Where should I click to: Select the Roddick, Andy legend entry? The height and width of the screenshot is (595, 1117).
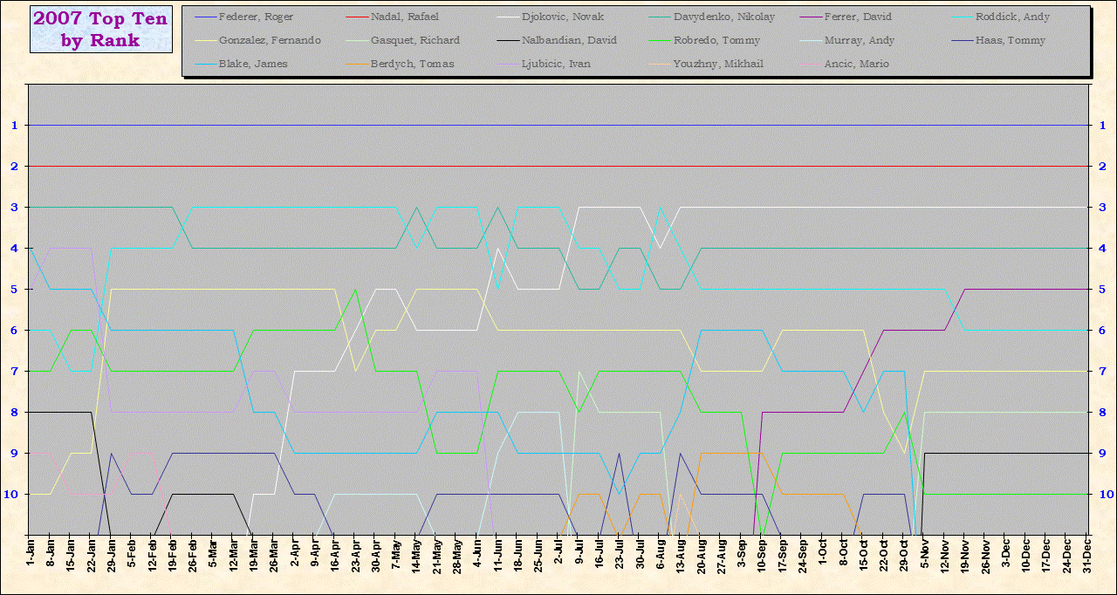click(1012, 17)
